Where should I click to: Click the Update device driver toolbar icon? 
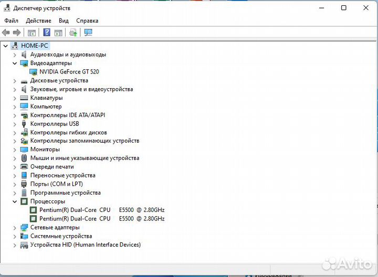click(73, 33)
